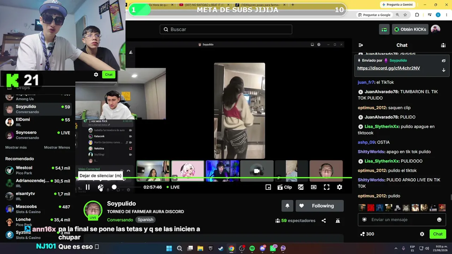Open Chrome zoom magnifier icon

[398, 15]
